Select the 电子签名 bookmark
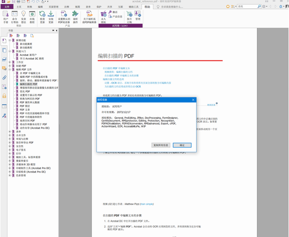 pyautogui.click(x=21, y=150)
